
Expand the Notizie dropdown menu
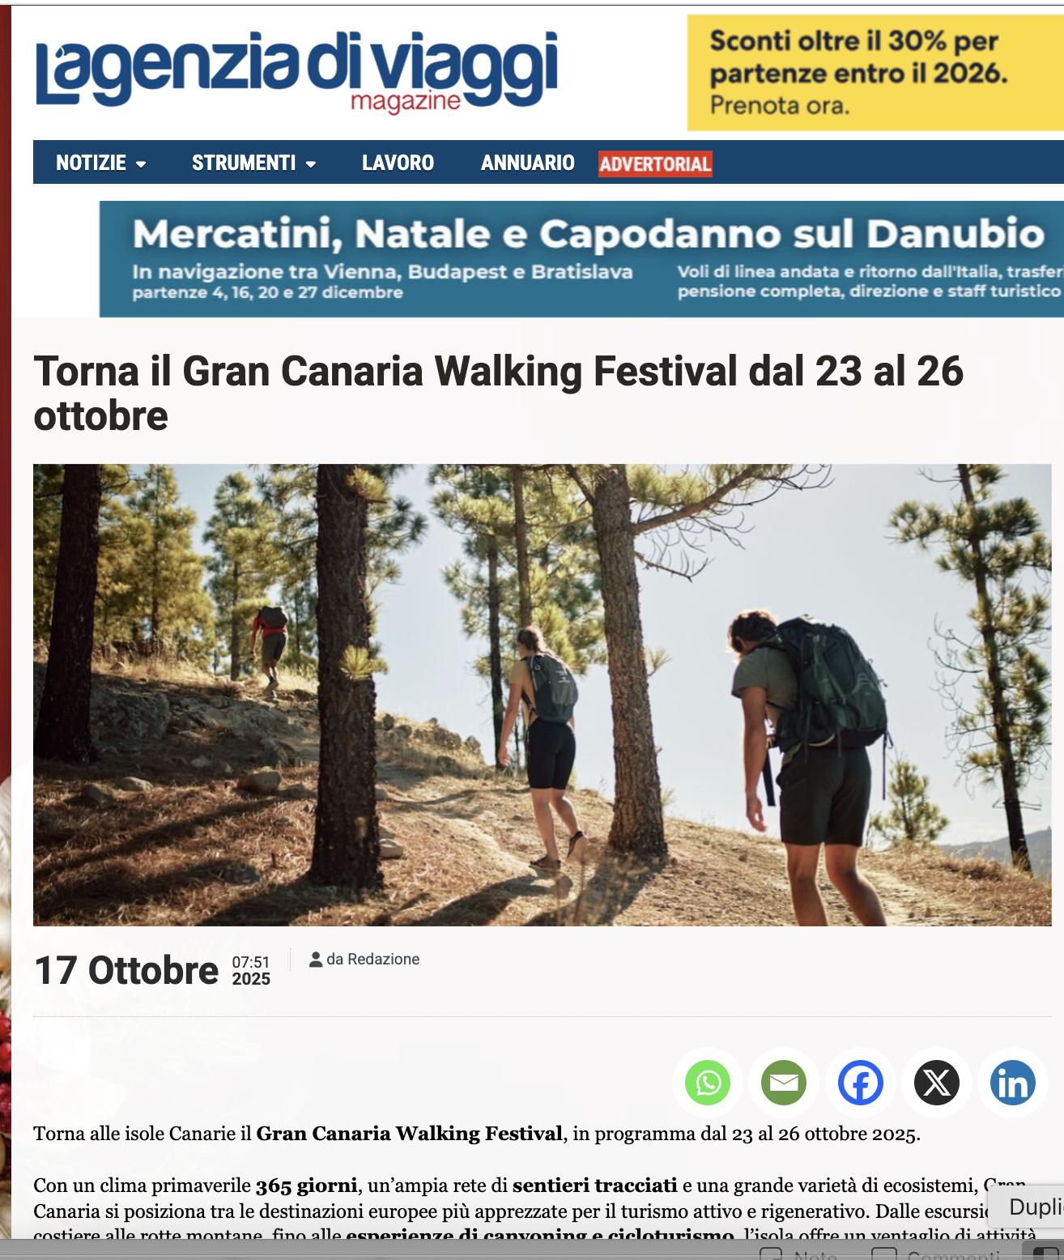(101, 163)
